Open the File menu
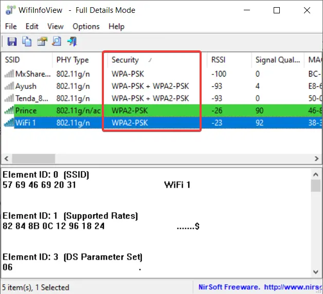Image resolution: width=323 pixels, height=294 pixels. pyautogui.click(x=11, y=26)
